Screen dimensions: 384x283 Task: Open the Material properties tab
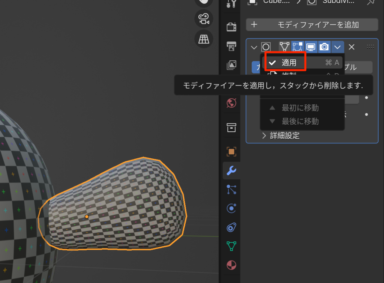click(231, 265)
